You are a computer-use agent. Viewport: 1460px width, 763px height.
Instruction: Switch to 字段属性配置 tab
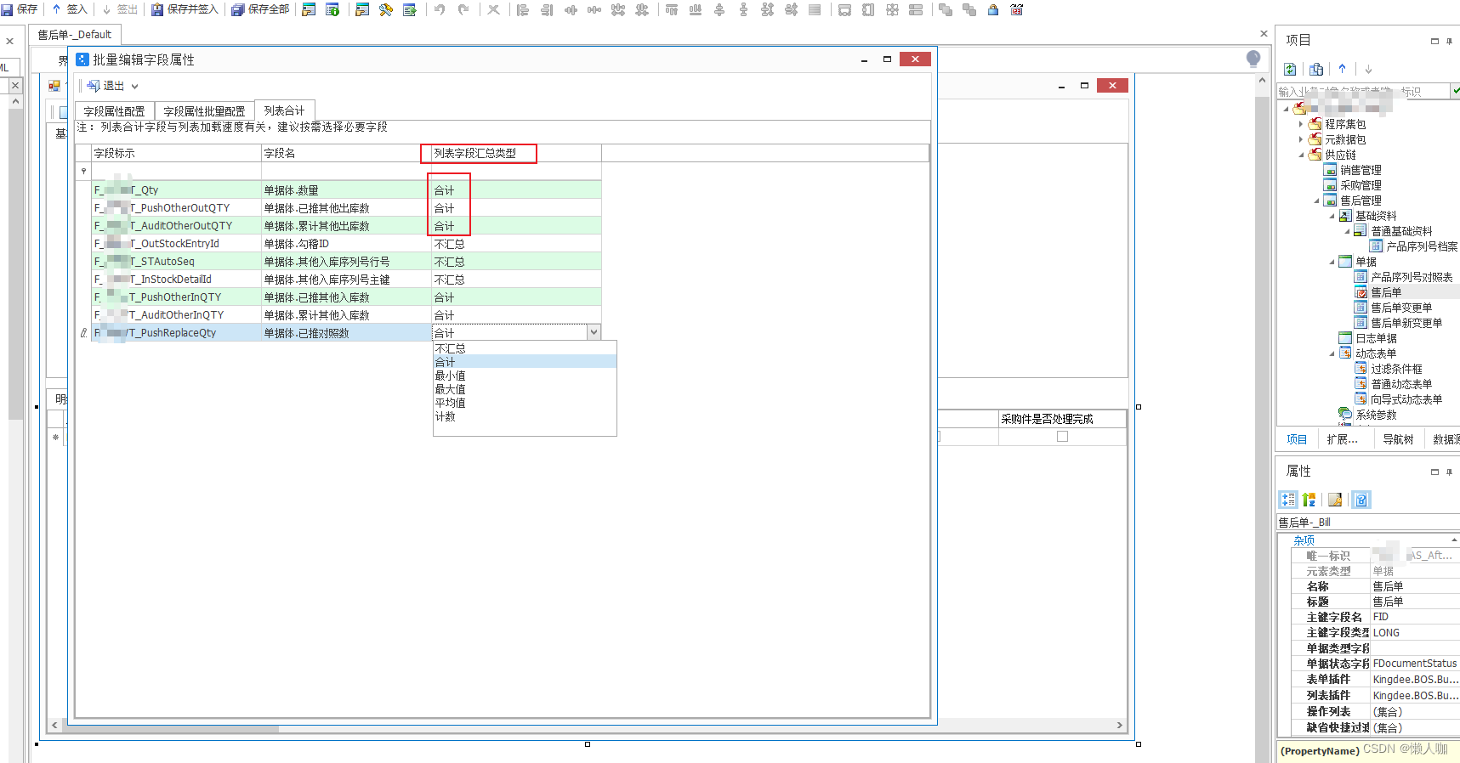(x=114, y=111)
